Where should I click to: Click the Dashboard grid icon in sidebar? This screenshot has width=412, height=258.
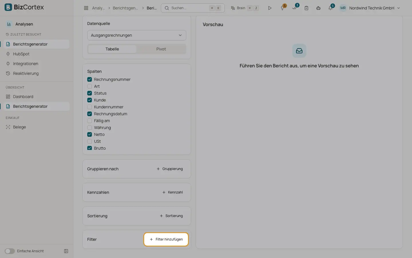8,97
